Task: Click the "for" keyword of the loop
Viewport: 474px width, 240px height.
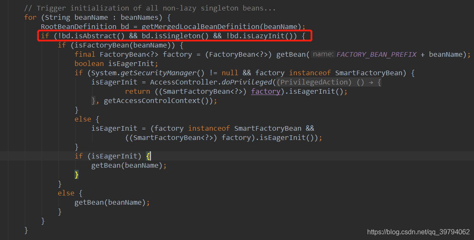Action: 30,17
